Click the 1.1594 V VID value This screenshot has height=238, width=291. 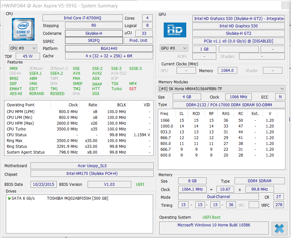[x=142, y=135]
